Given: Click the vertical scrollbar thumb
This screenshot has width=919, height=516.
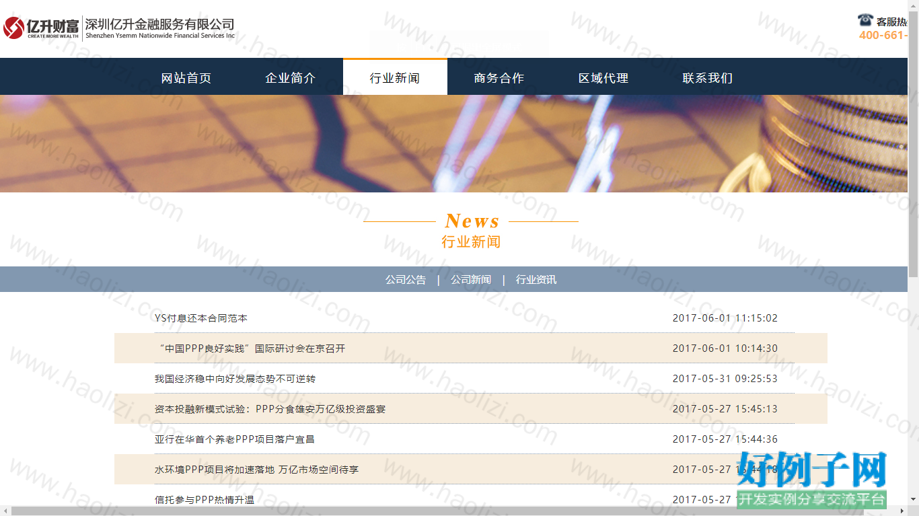Looking at the screenshot, I should [913, 143].
